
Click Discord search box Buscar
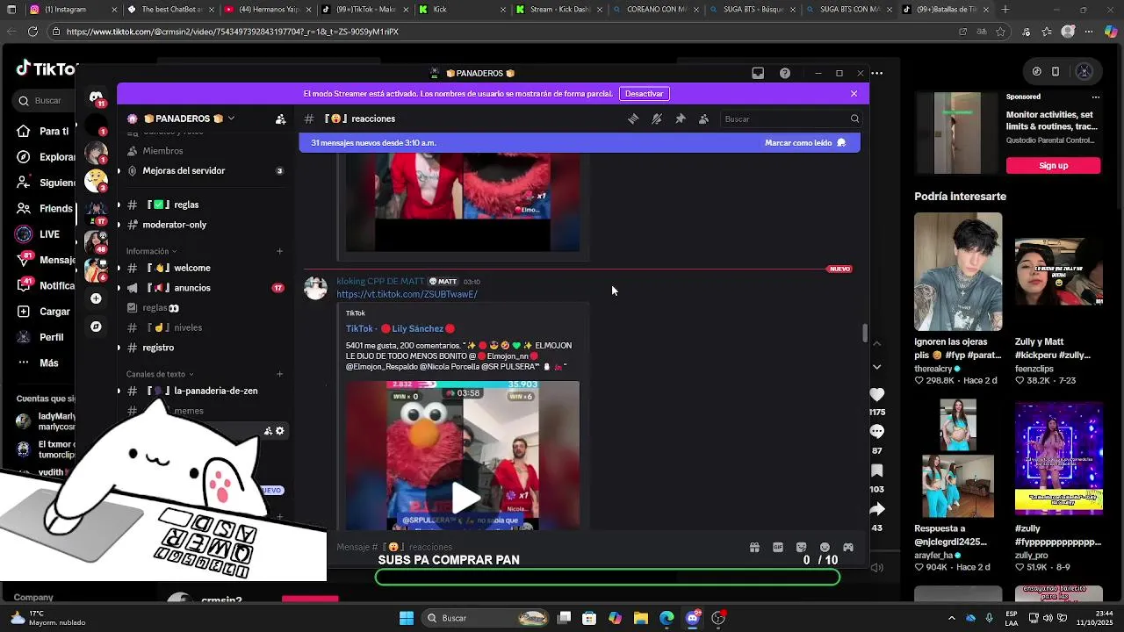(x=791, y=118)
